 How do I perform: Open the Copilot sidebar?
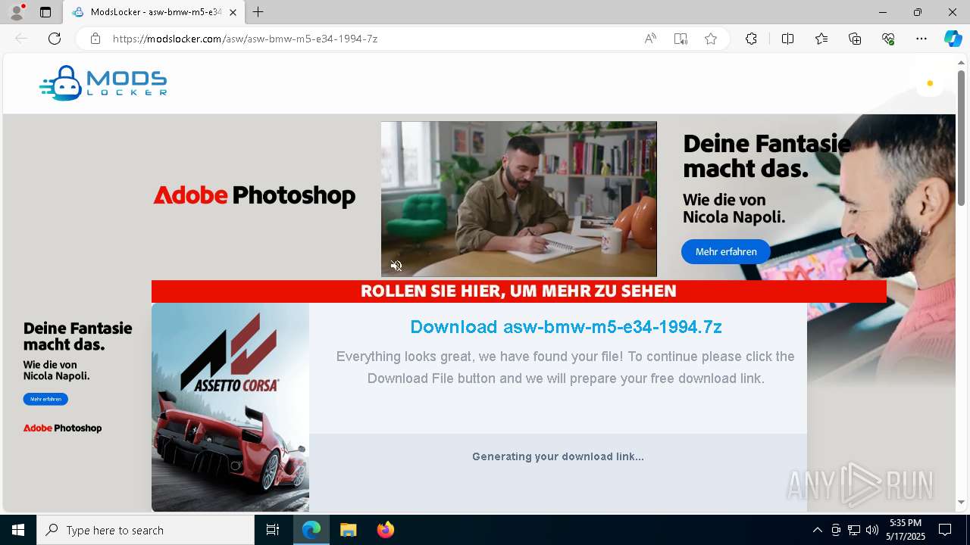tap(953, 39)
